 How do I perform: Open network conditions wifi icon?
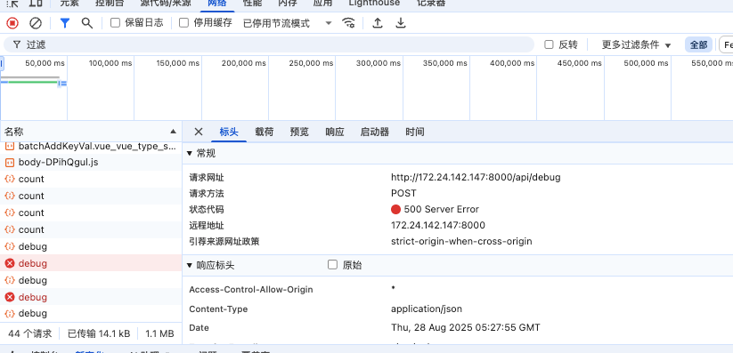pyautogui.click(x=348, y=23)
